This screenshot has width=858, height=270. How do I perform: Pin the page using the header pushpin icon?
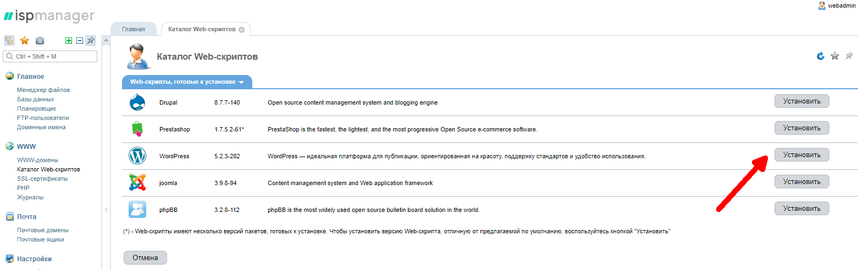pyautogui.click(x=849, y=56)
